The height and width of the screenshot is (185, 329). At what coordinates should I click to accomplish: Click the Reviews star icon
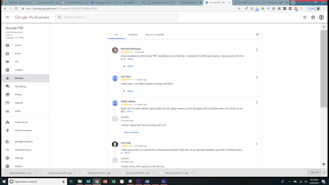coord(7,78)
